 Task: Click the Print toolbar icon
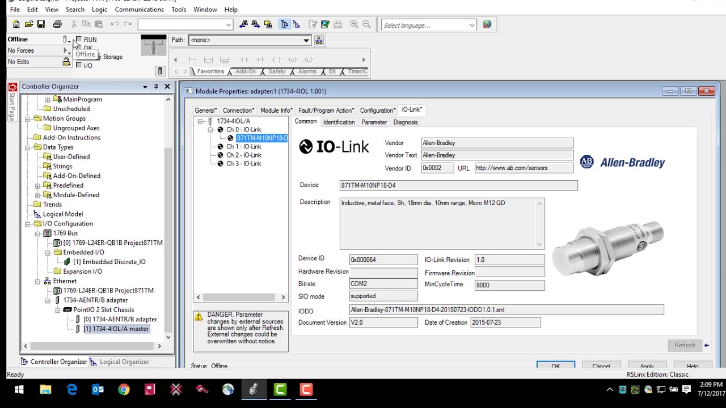pyautogui.click(x=57, y=24)
